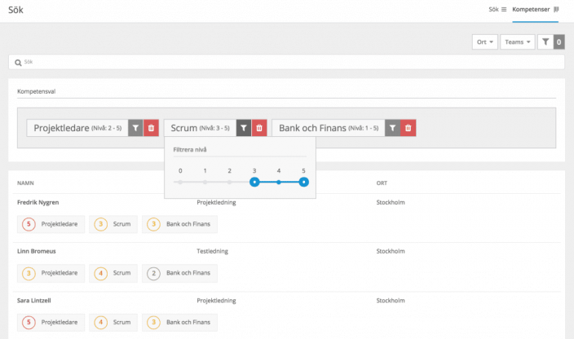Image resolution: width=574 pixels, height=339 pixels.
Task: Open filter for Bank och Finans
Action: (393, 128)
